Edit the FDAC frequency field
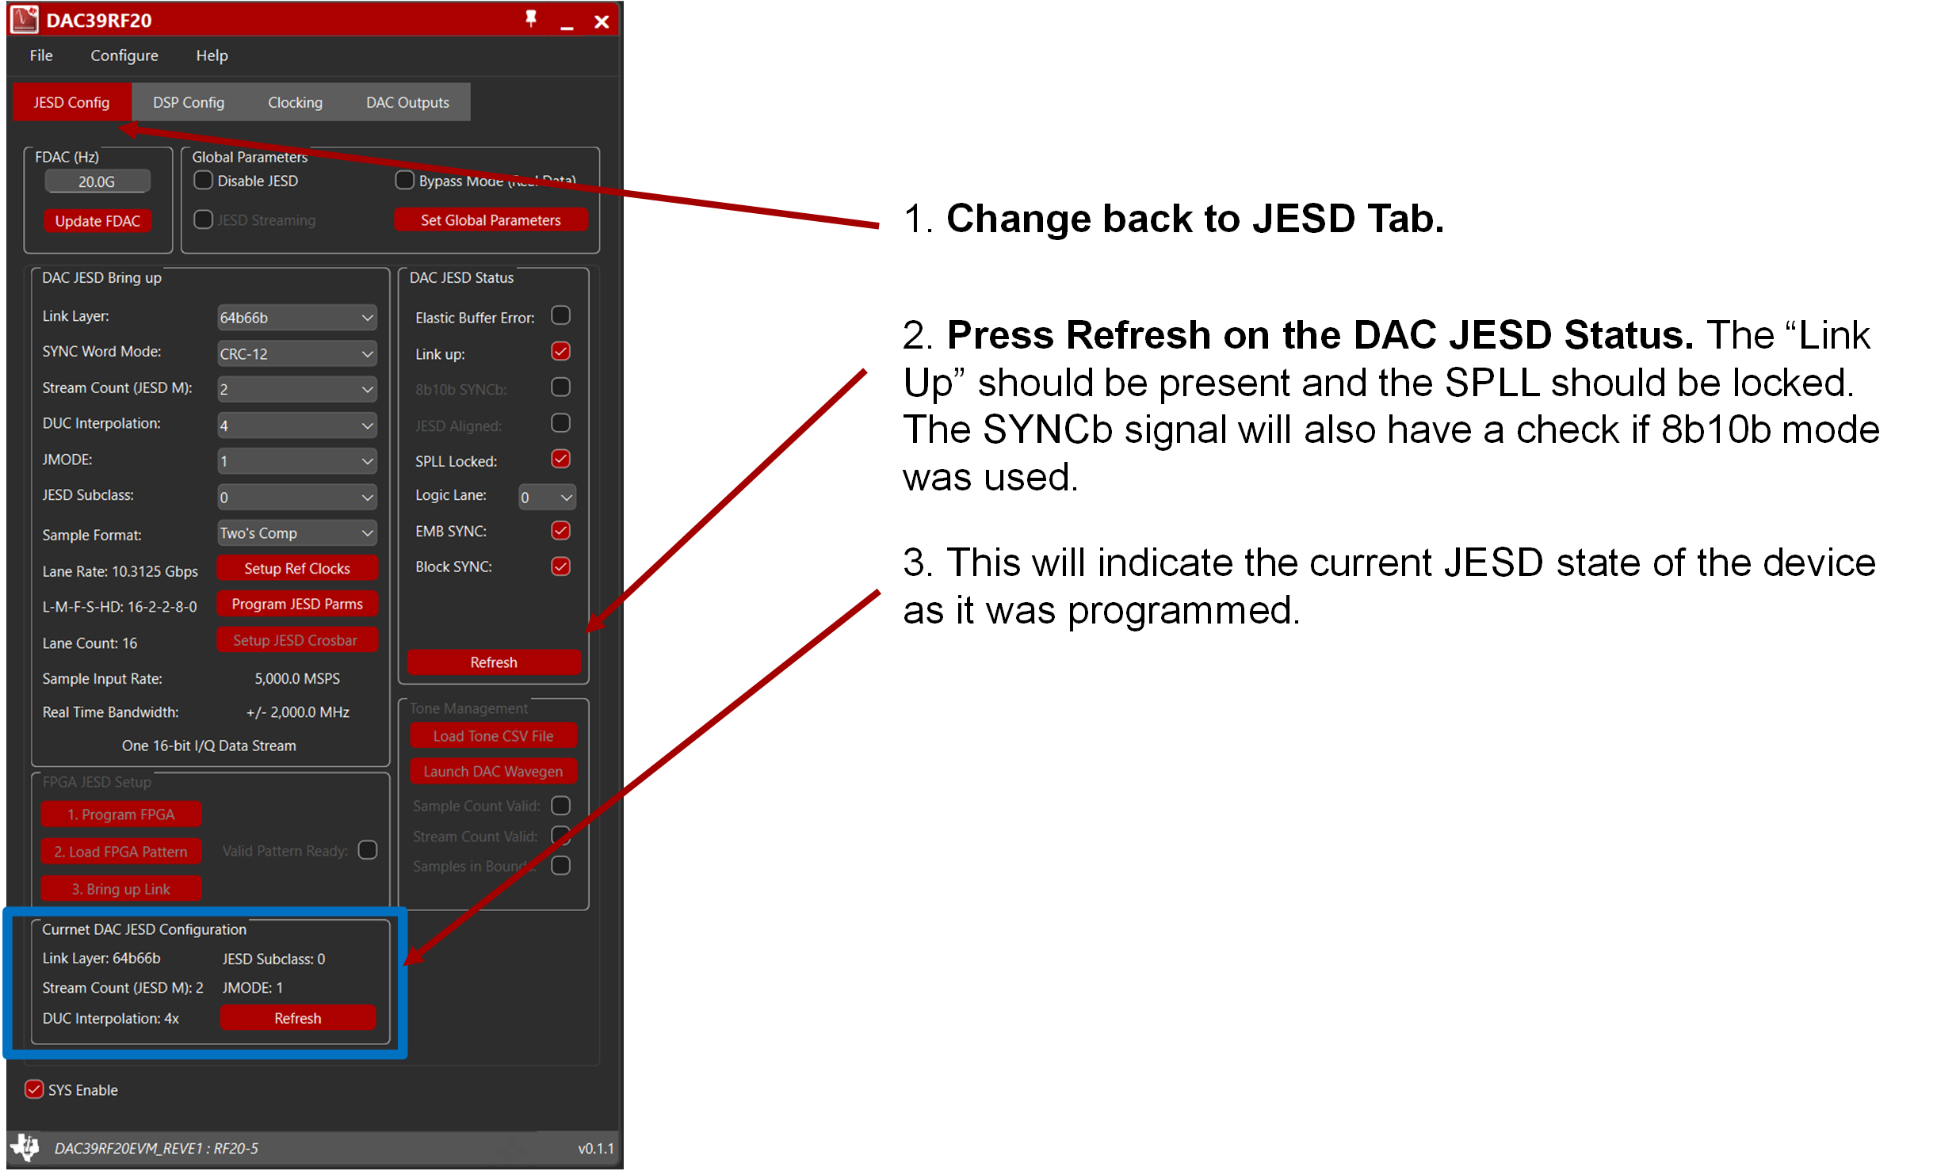1937x1171 pixels. [x=97, y=181]
